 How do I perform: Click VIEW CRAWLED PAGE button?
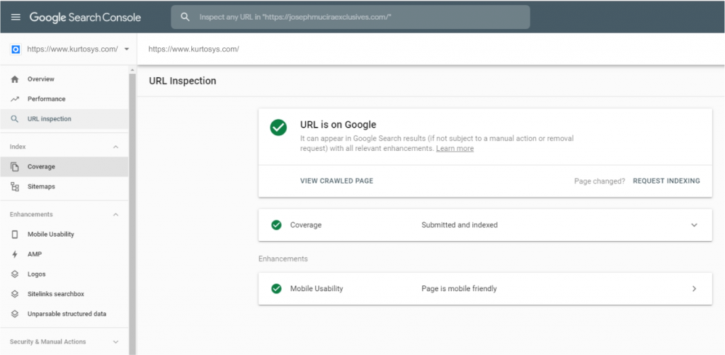point(336,181)
